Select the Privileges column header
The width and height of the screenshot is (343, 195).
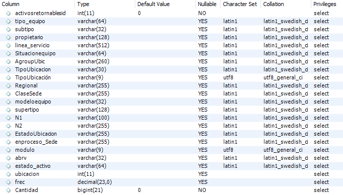click(x=324, y=4)
